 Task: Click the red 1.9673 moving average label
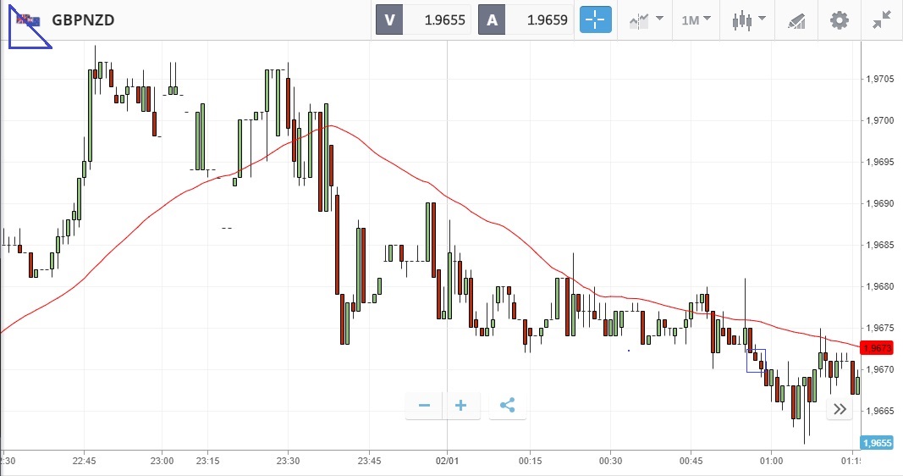873,348
